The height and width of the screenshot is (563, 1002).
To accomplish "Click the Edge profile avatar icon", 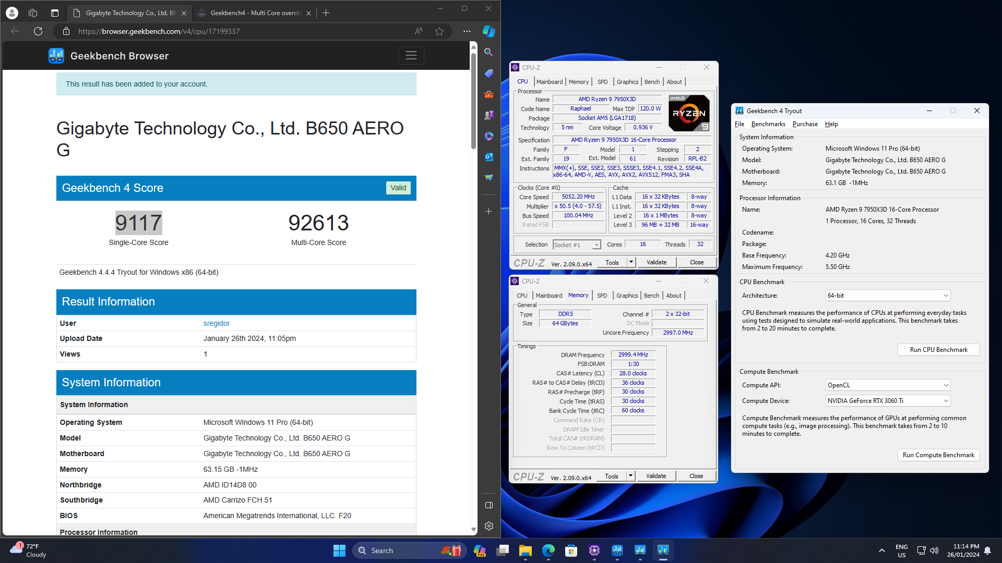I will pyautogui.click(x=12, y=13).
